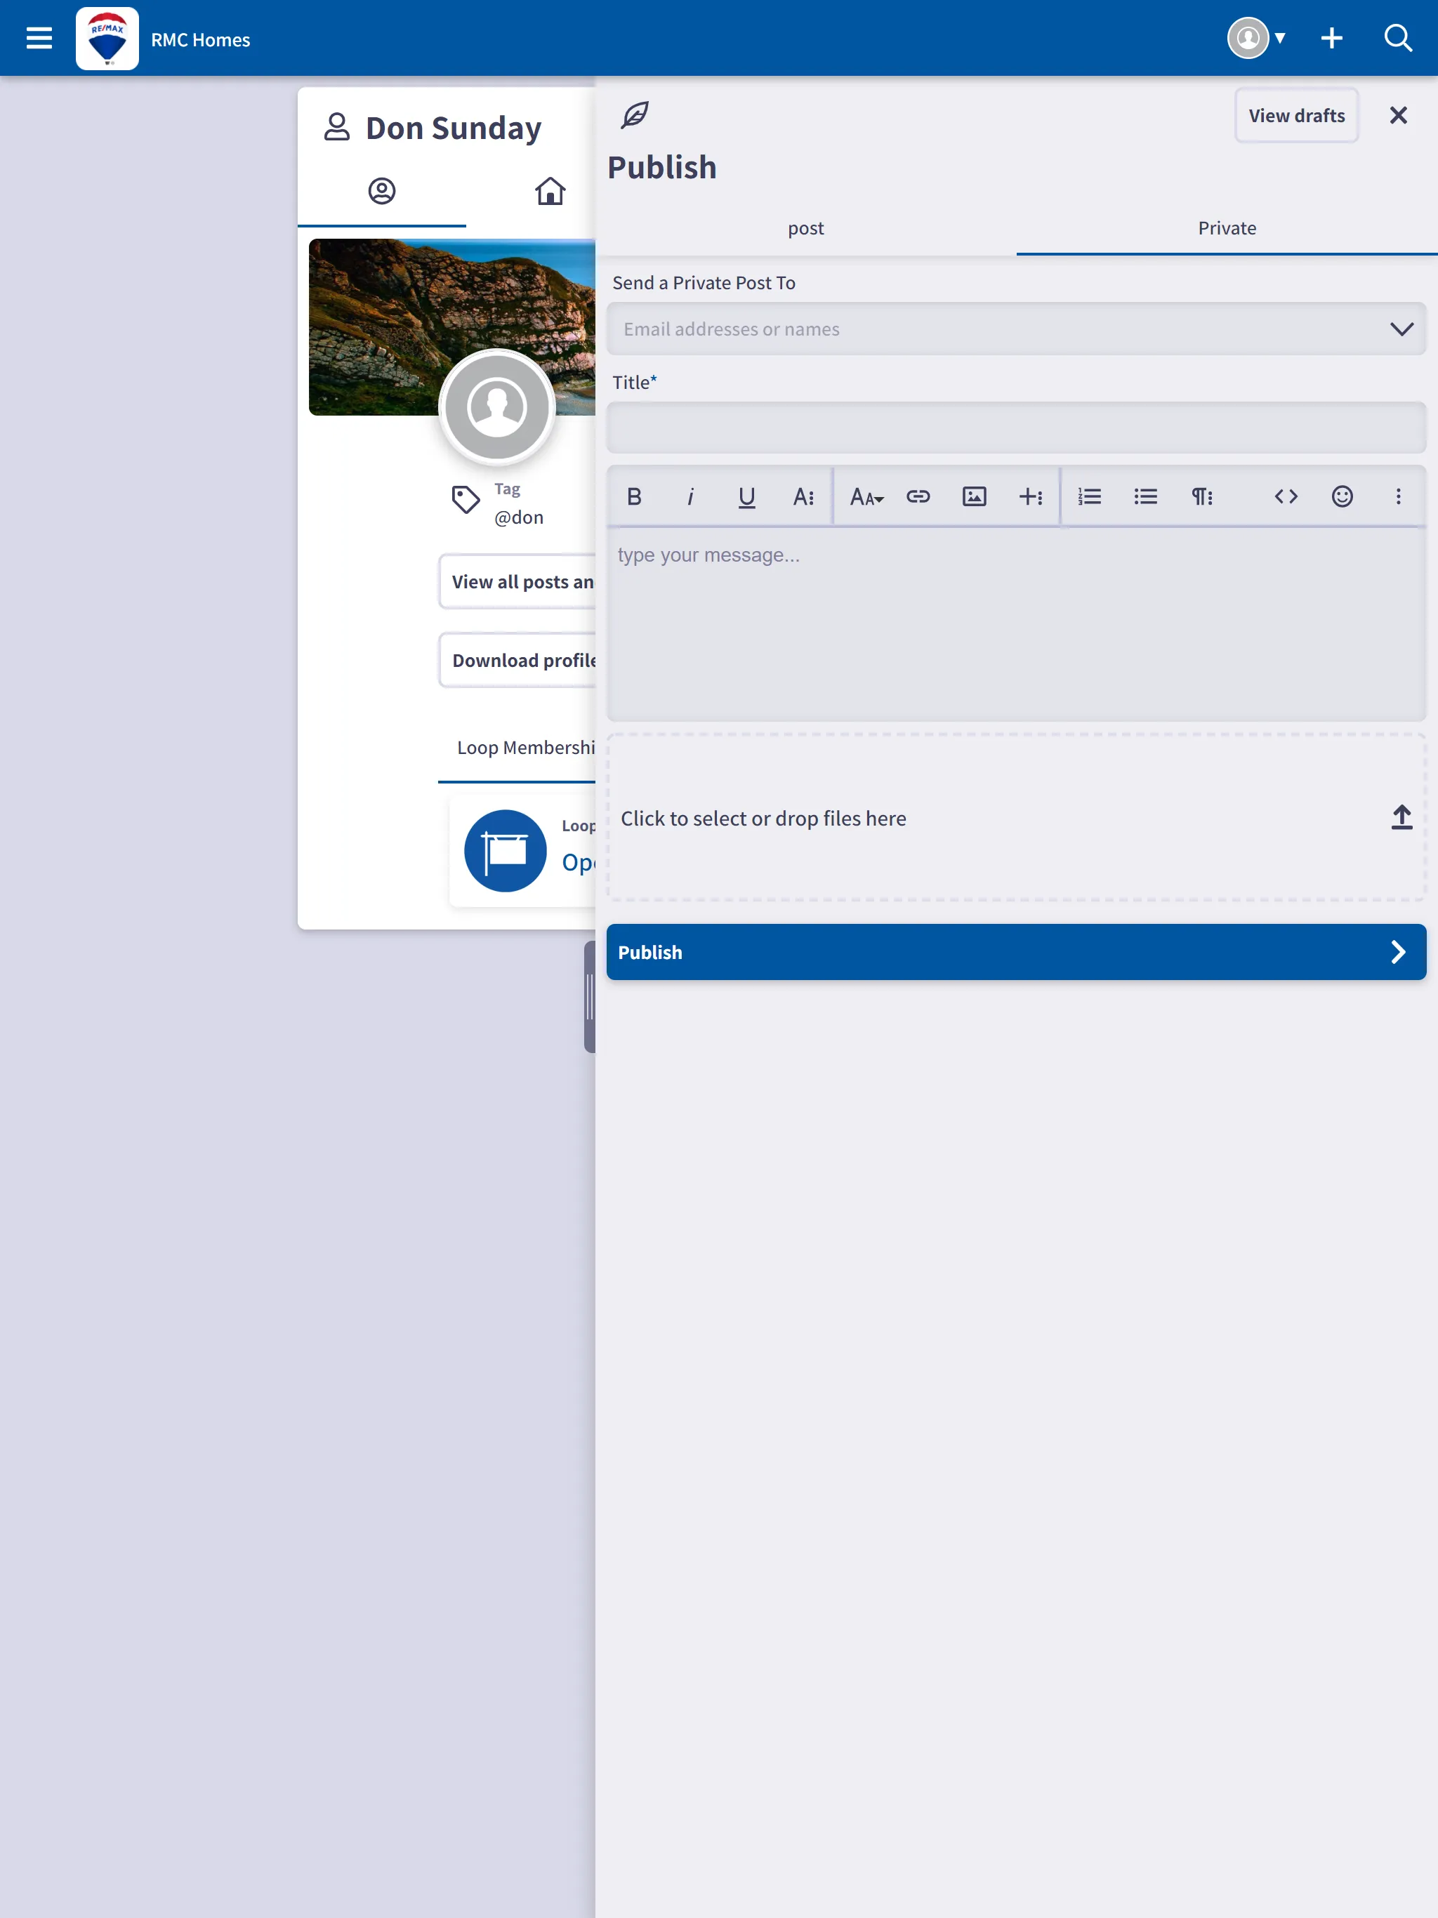The image size is (1438, 1918).
Task: Click the Insert Image icon
Action: point(975,496)
